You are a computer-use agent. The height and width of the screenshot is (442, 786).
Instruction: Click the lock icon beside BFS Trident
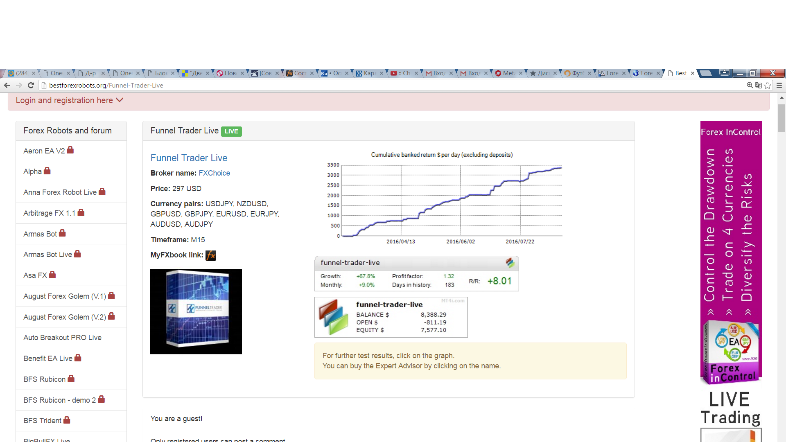click(67, 420)
